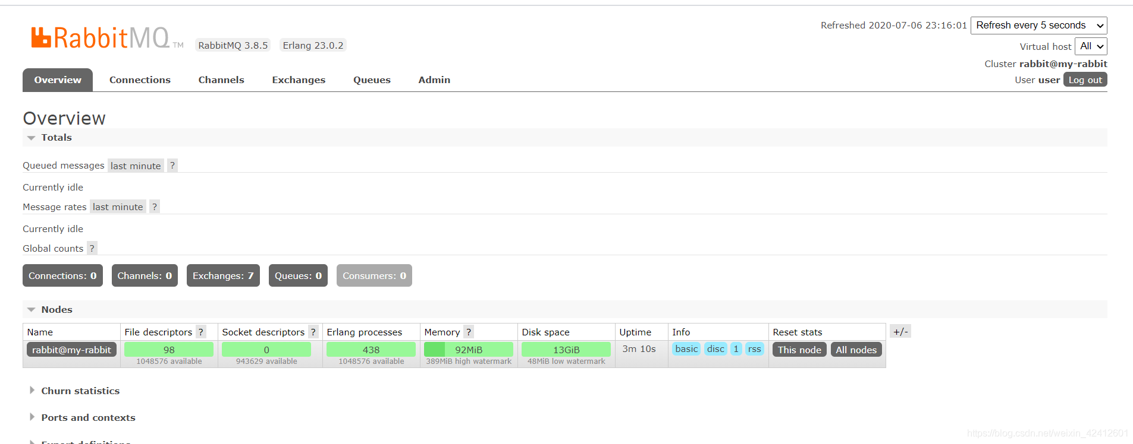Click the Connections: 0 count button
Image resolution: width=1133 pixels, height=444 pixels.
62,275
